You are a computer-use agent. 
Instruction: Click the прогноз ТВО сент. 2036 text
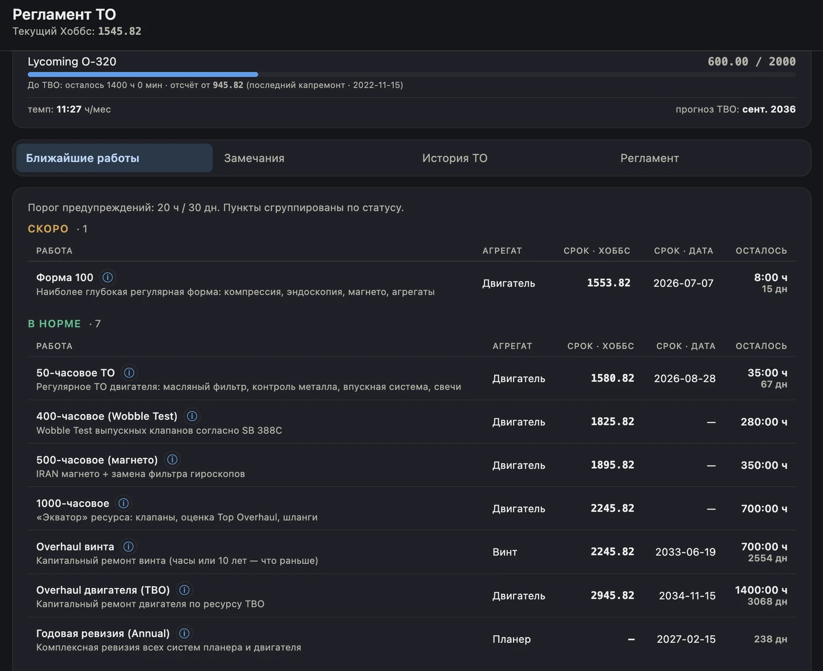click(736, 109)
